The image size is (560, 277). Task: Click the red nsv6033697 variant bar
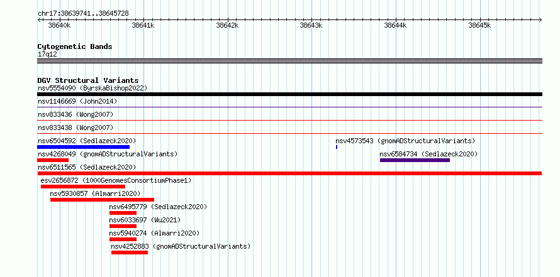[x=123, y=226]
